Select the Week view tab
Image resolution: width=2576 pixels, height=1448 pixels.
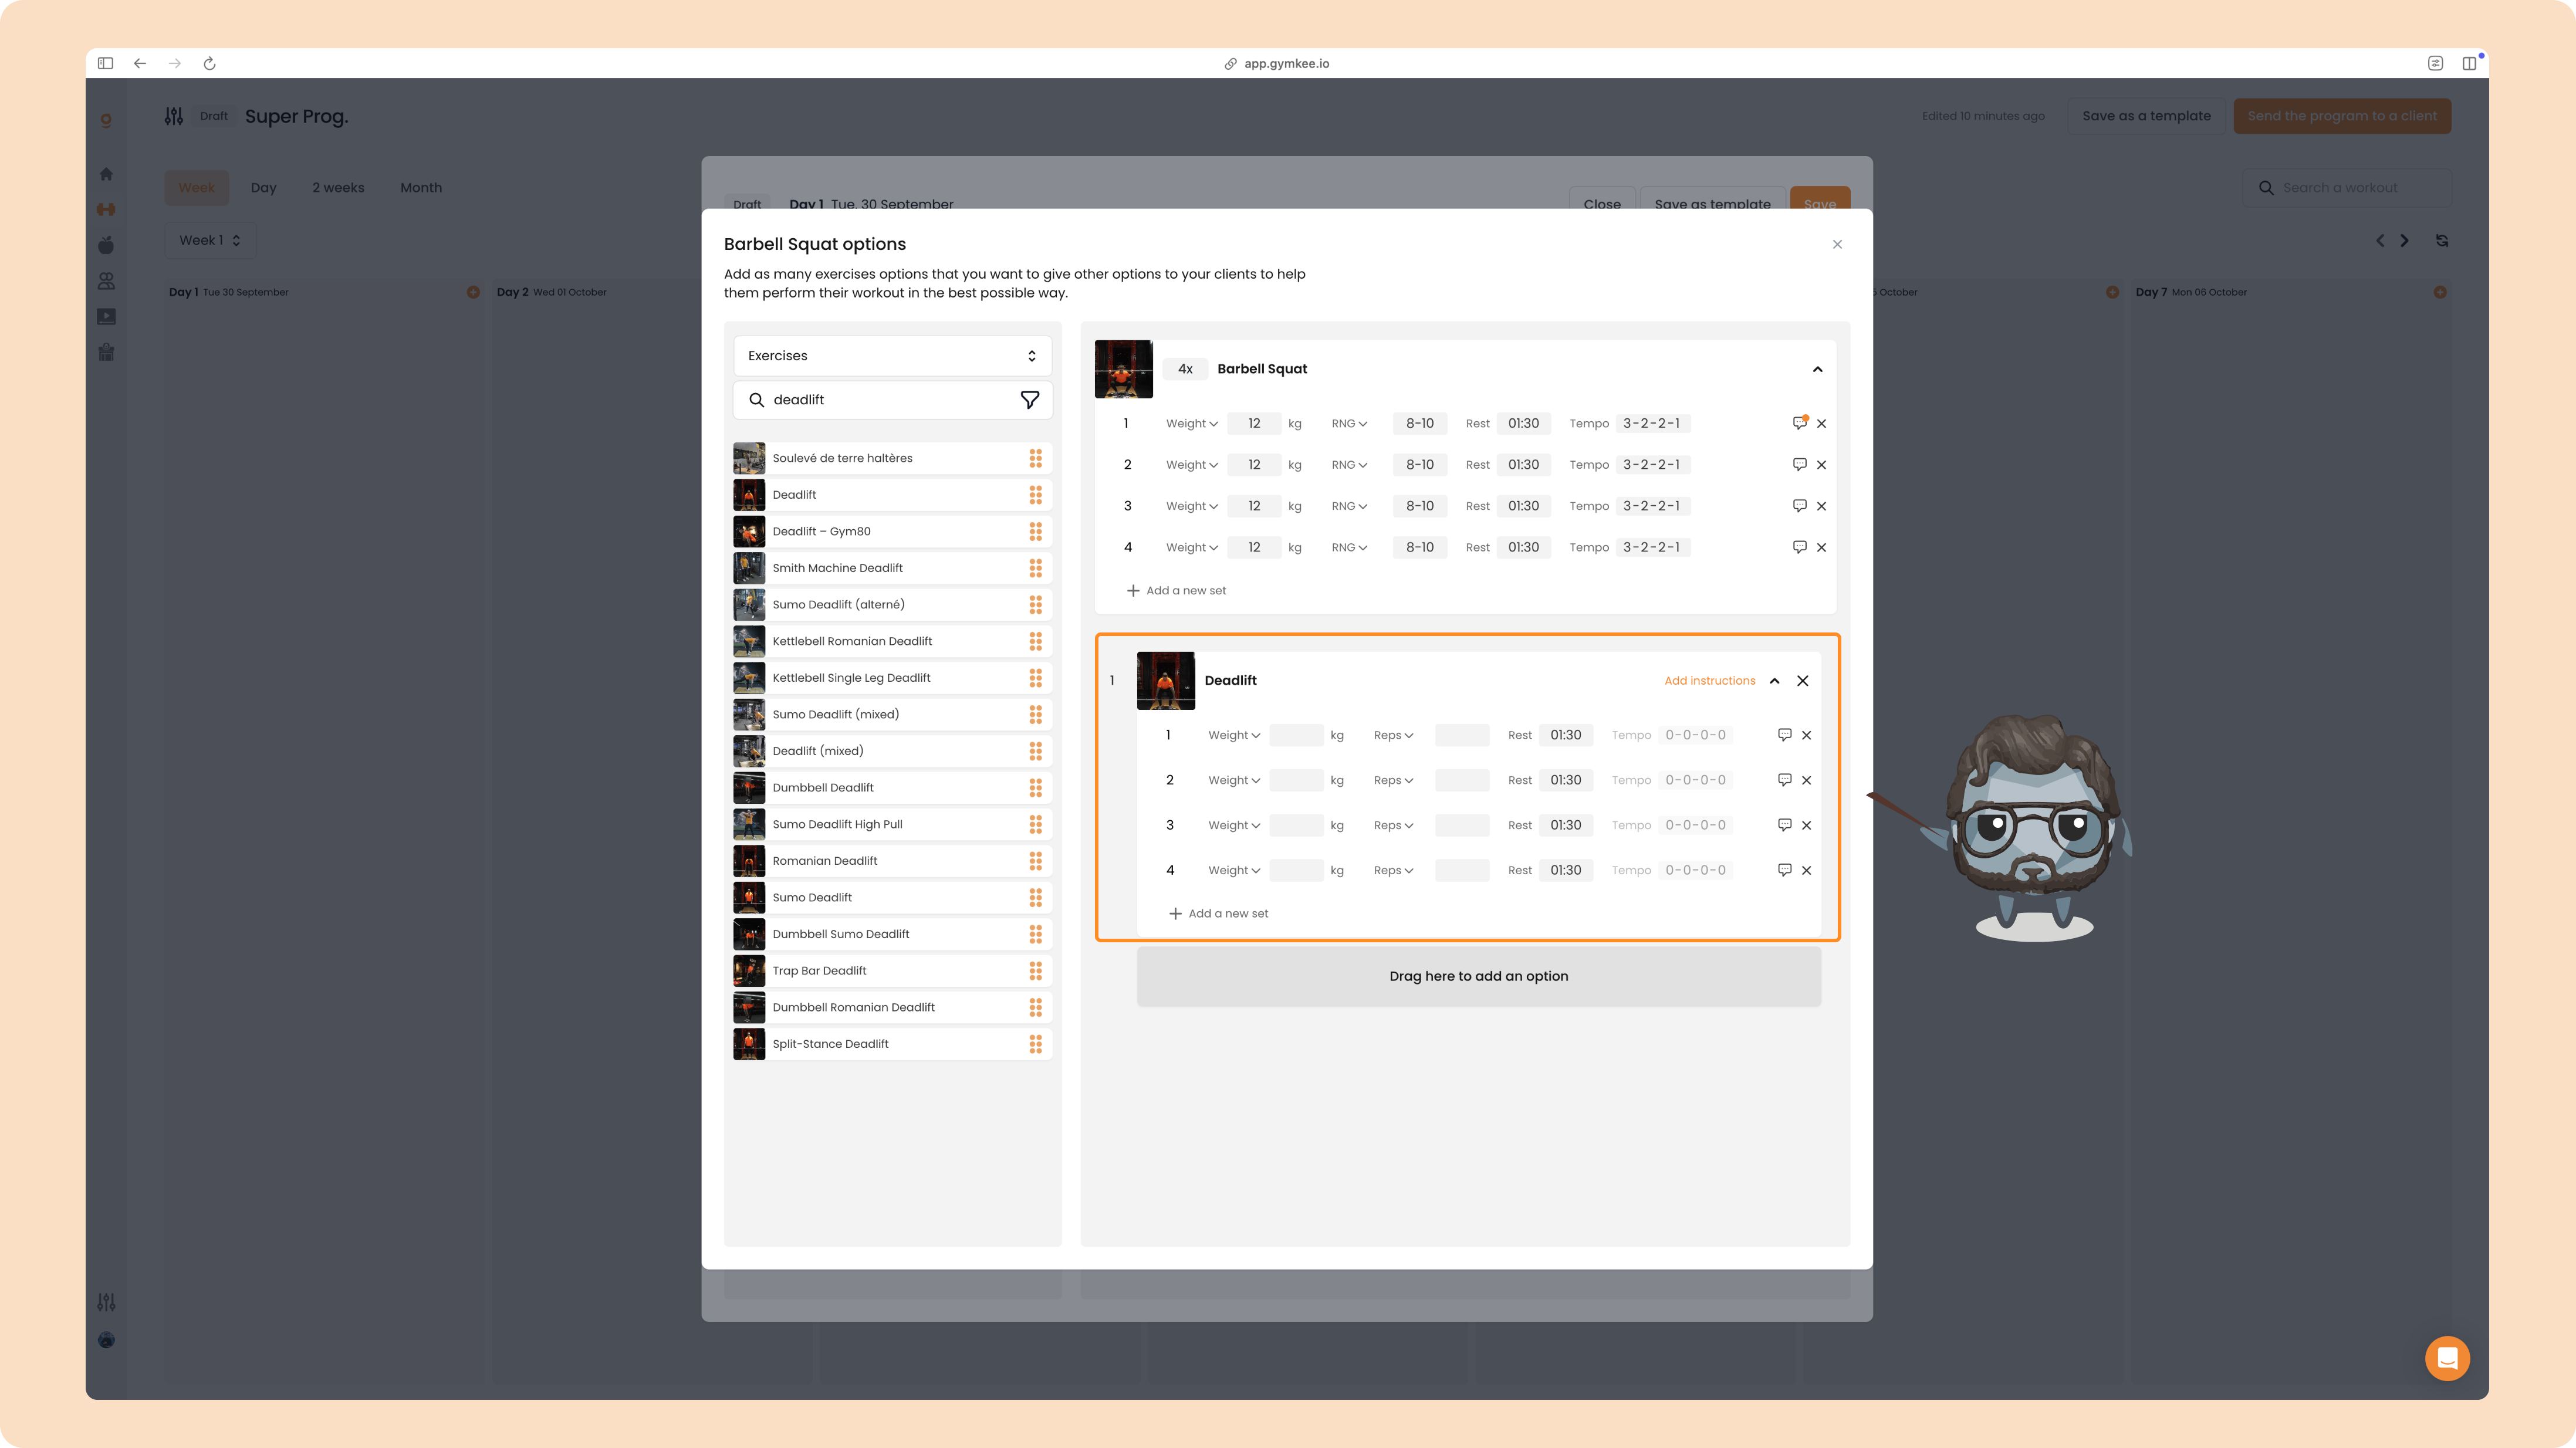(x=197, y=187)
